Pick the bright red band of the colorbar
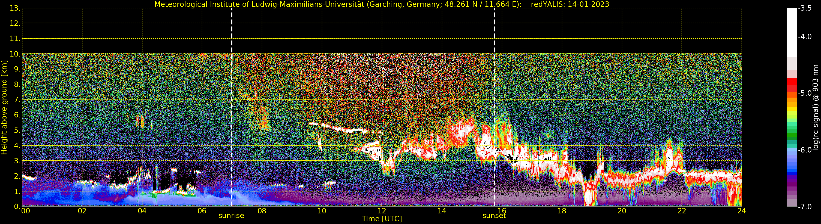This screenshot has height=224, width=821. coord(792,82)
